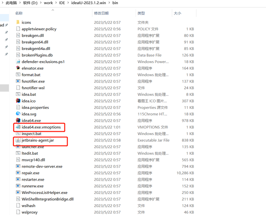The height and width of the screenshot is (215, 266).
Task: Click the breakgen64a.dll file icon
Action: [18, 48]
